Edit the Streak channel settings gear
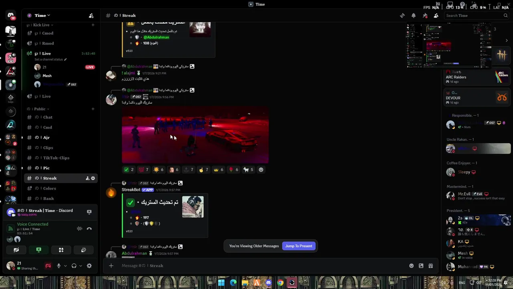This screenshot has width=513, height=289. pyautogui.click(x=93, y=178)
